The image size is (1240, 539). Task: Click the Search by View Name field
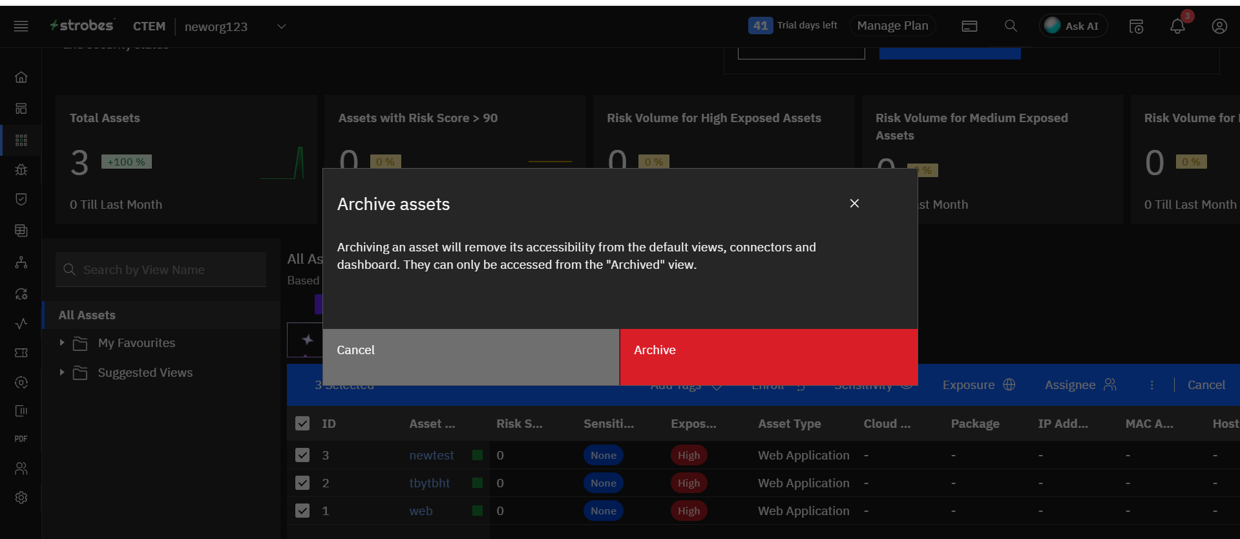pyautogui.click(x=162, y=270)
